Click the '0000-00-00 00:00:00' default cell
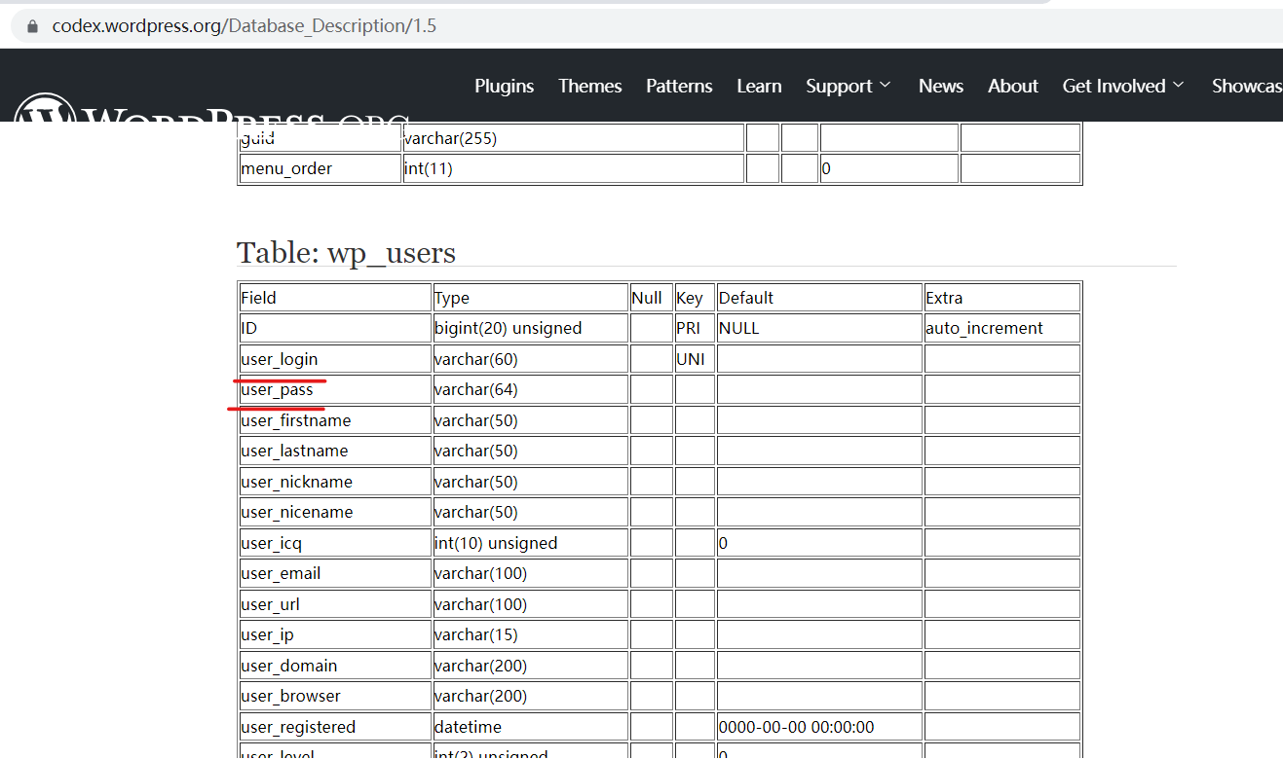1283x759 pixels. (819, 727)
